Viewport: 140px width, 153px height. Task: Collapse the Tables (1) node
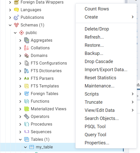tap(20, 140)
